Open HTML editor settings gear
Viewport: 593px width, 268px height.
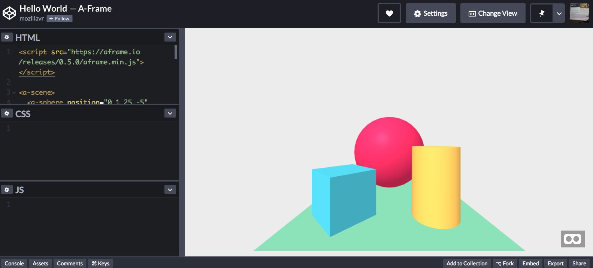tap(7, 37)
